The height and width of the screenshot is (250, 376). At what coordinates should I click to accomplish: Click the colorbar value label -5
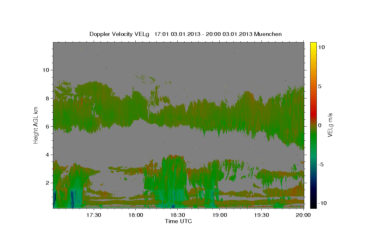(x=321, y=164)
